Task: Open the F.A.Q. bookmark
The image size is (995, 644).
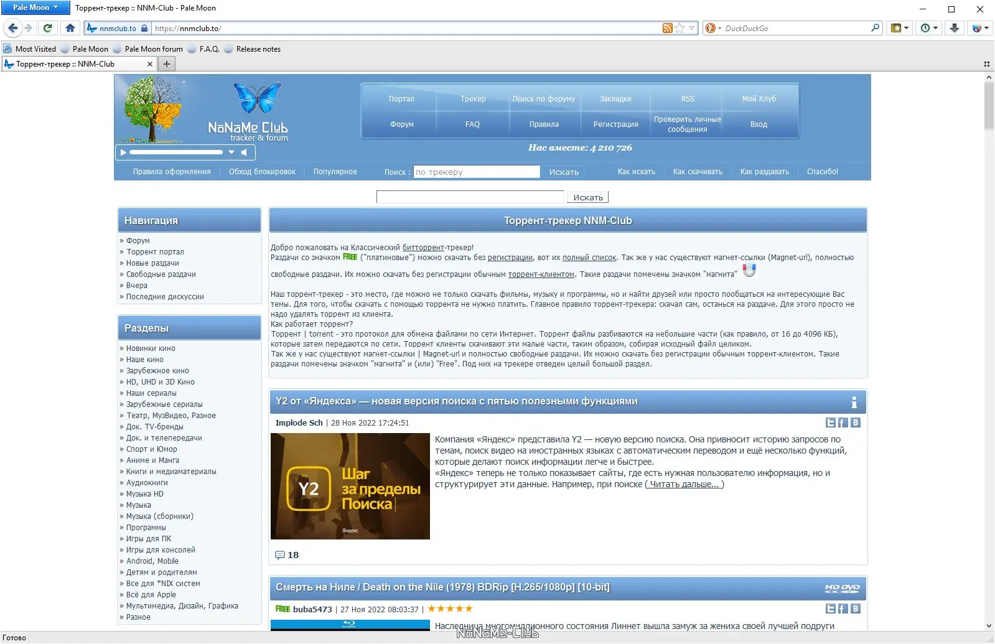Action: click(203, 49)
